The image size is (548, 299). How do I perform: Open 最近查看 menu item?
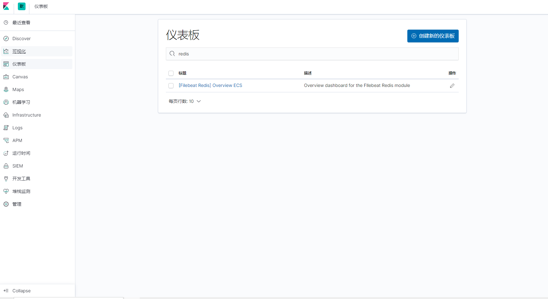(21, 23)
